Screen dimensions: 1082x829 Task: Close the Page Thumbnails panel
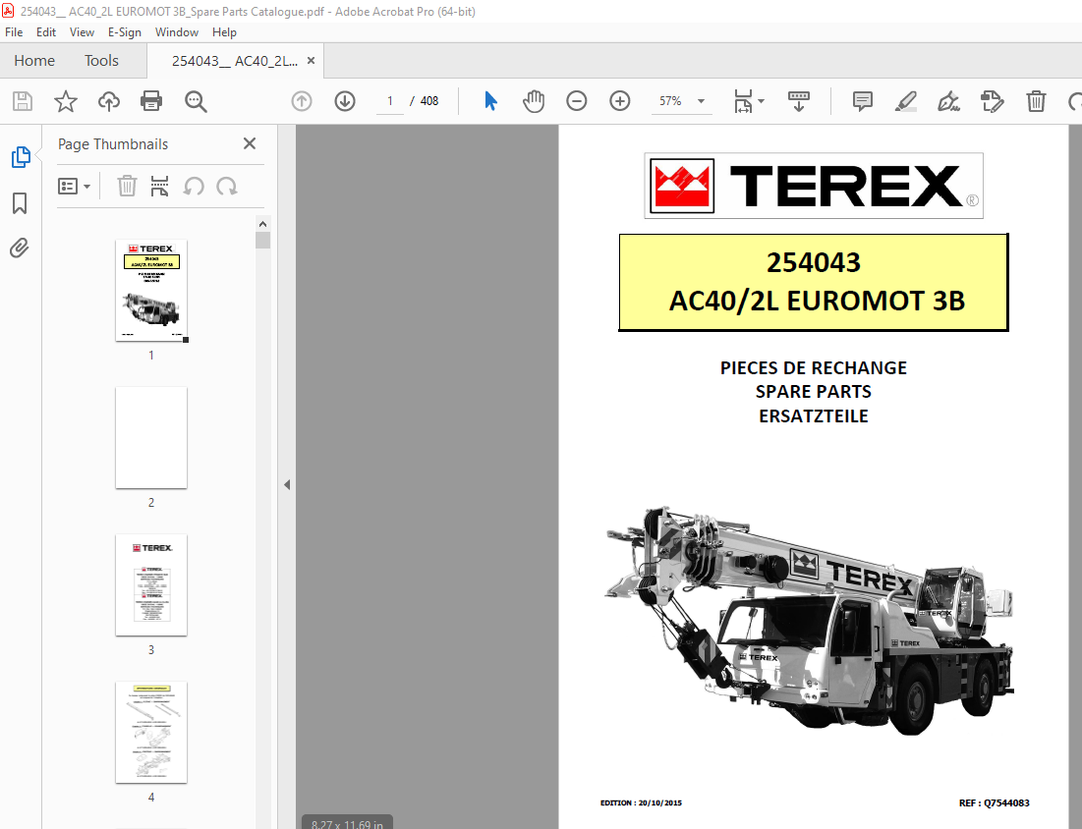[249, 143]
